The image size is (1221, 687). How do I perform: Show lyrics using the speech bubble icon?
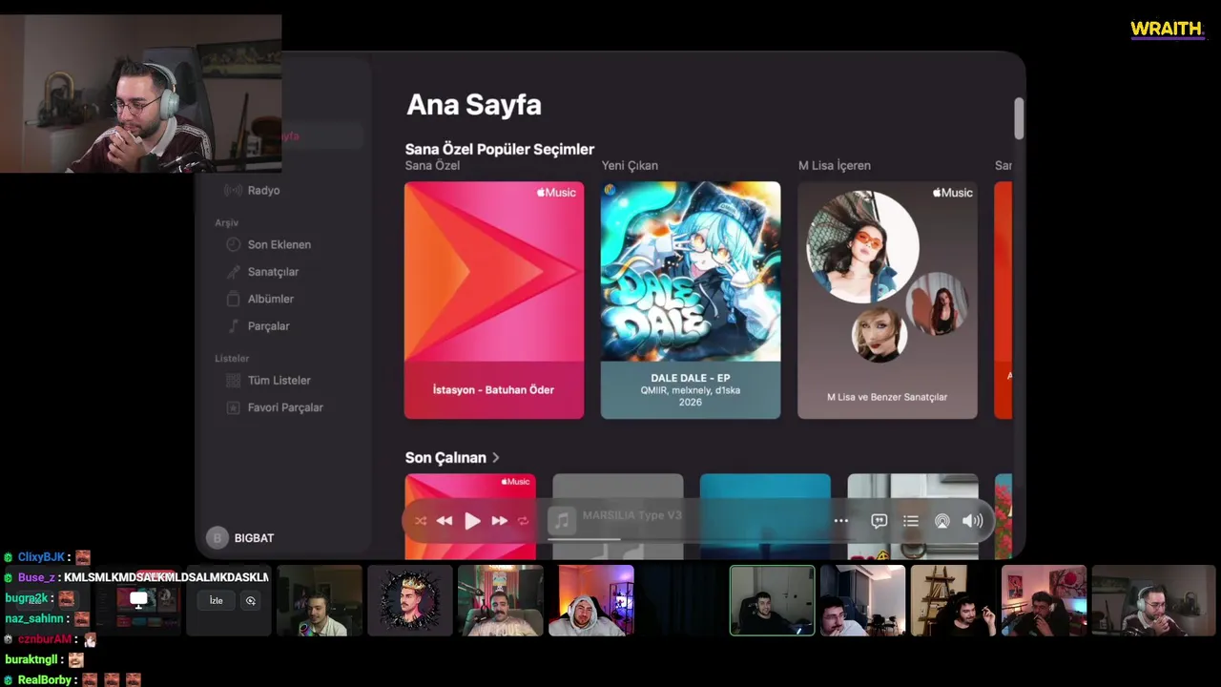point(880,521)
